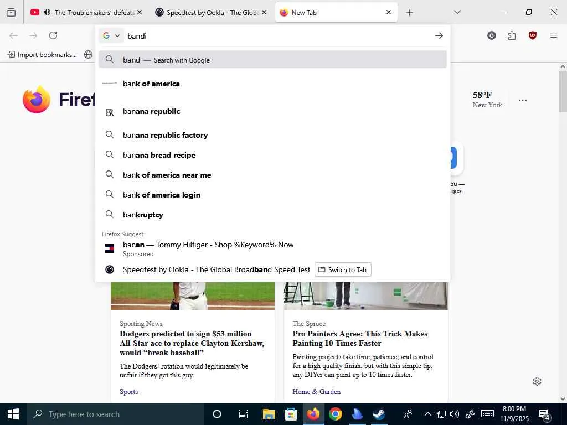Open the Extensions puzzle icon

pyautogui.click(x=512, y=35)
